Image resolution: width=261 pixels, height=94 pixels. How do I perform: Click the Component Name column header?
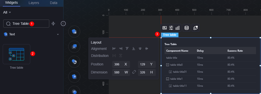[177, 51]
